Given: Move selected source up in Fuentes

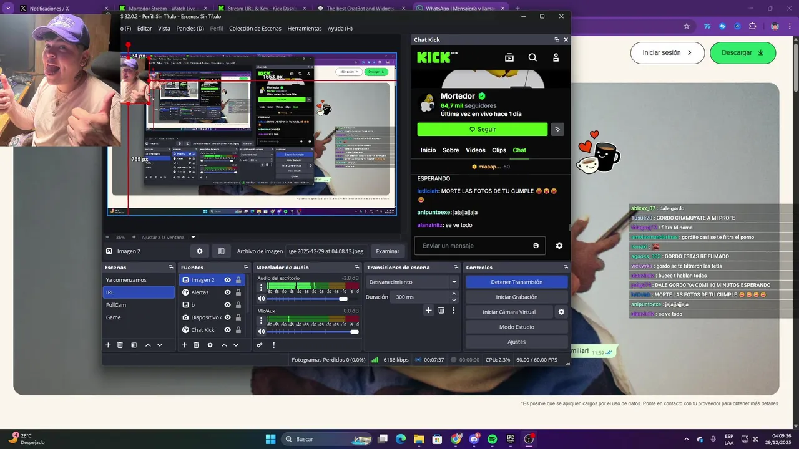Looking at the screenshot, I should coord(224,345).
